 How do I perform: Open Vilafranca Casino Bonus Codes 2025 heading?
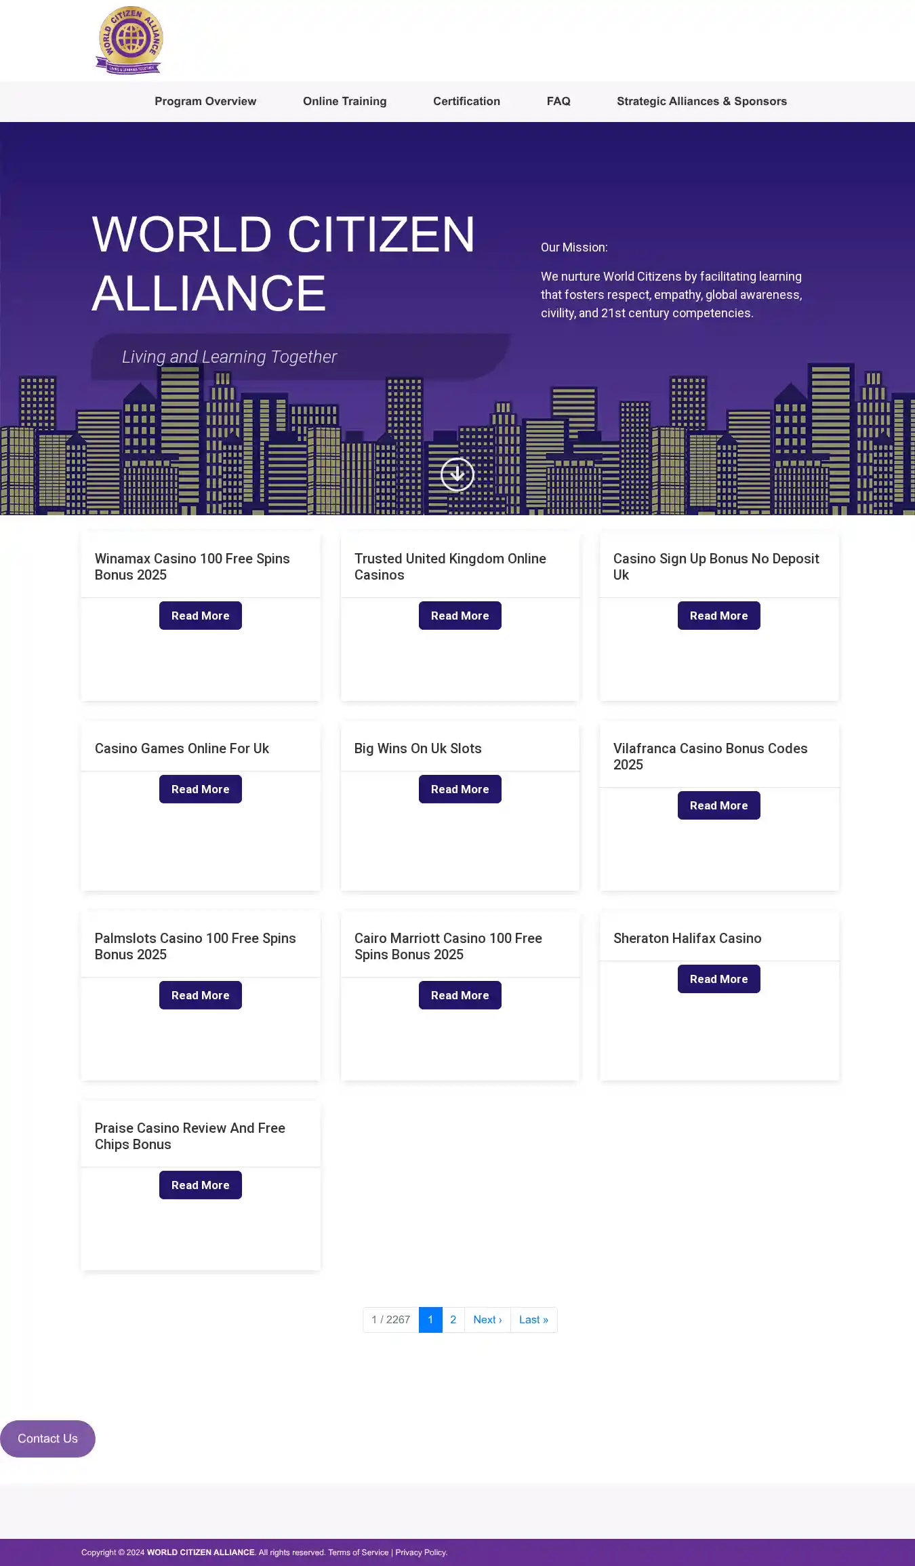point(710,757)
